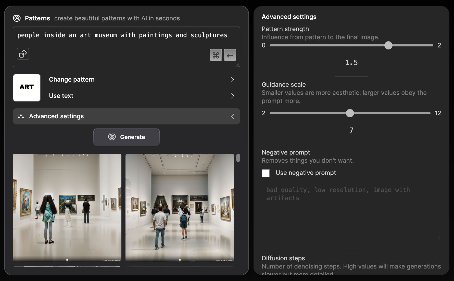This screenshot has height=281, width=454.
Task: Select the Change pattern menu row
Action: tap(138, 80)
